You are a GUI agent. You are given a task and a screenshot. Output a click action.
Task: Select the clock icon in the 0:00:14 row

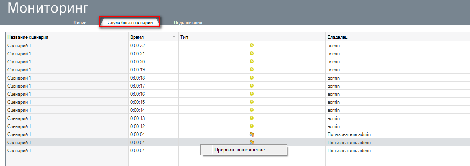(x=252, y=110)
